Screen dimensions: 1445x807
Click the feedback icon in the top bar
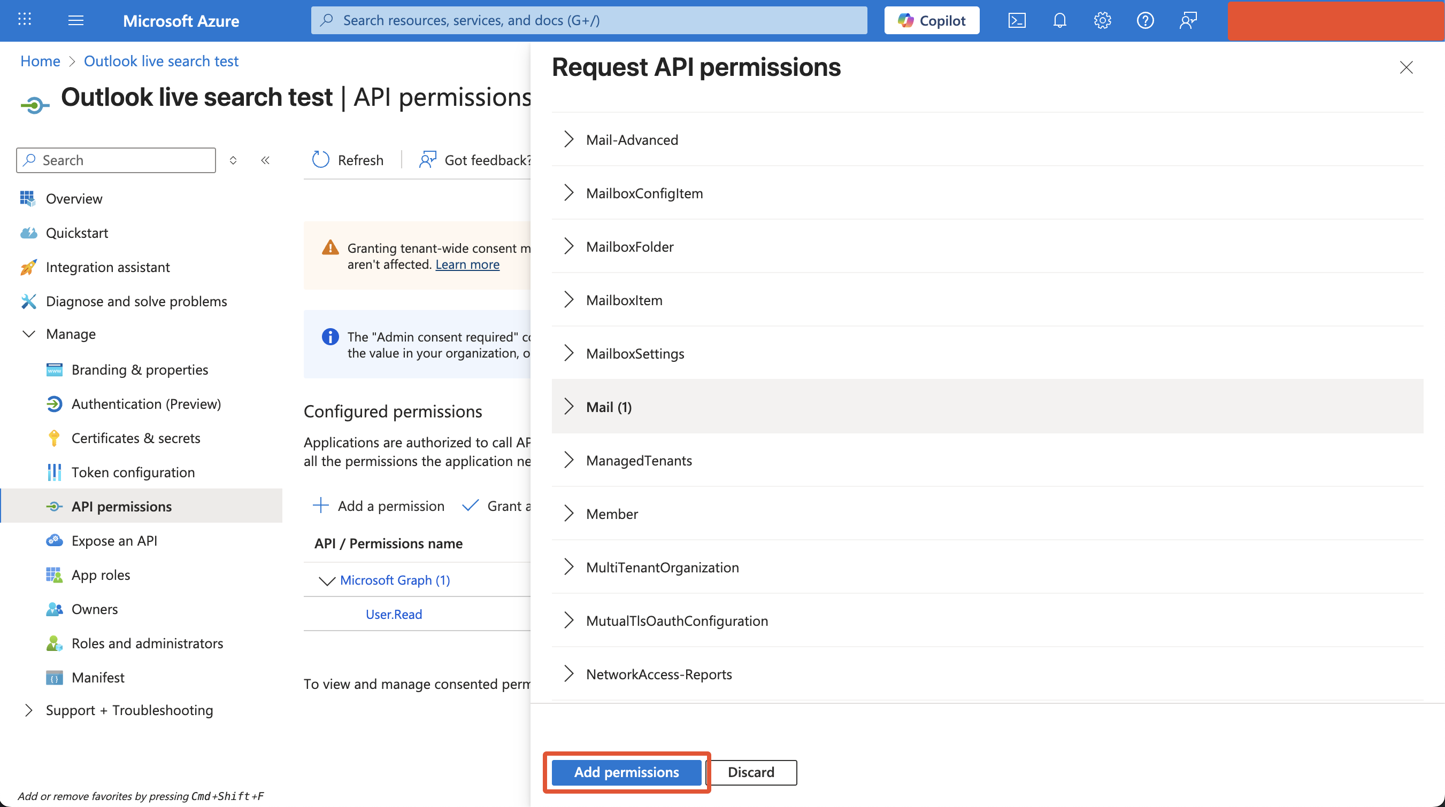point(1188,21)
